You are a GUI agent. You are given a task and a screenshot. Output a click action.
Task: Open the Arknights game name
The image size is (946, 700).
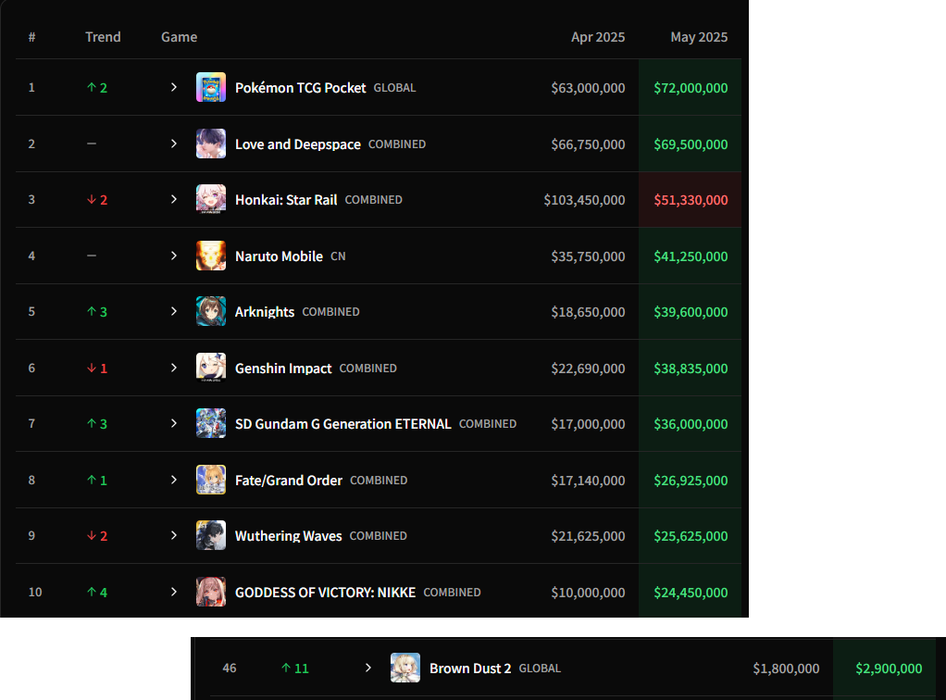(x=264, y=312)
